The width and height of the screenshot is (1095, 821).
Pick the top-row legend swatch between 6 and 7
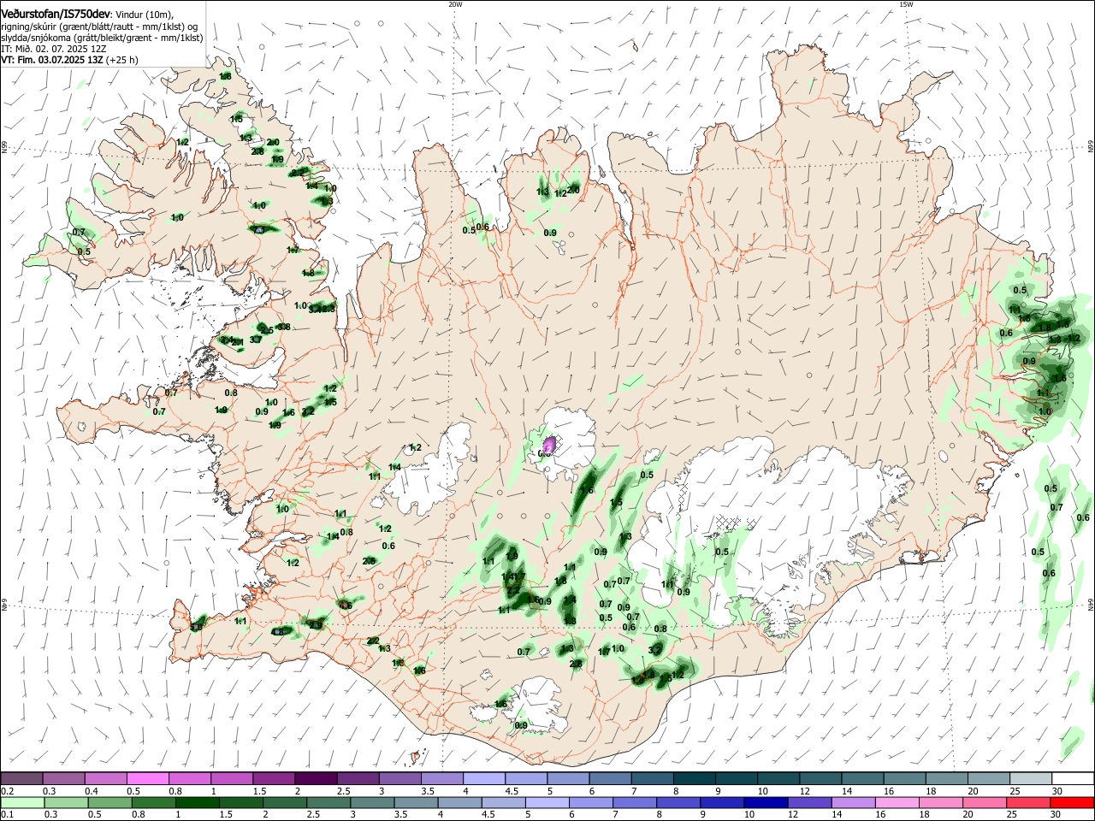pyautogui.click(x=611, y=778)
